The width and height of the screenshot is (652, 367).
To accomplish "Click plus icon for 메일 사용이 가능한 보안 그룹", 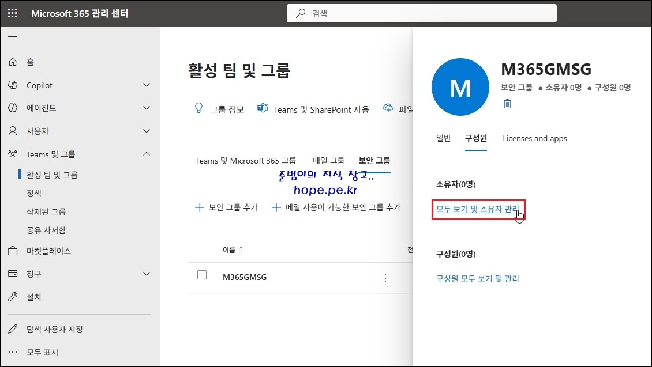I will pyautogui.click(x=276, y=207).
